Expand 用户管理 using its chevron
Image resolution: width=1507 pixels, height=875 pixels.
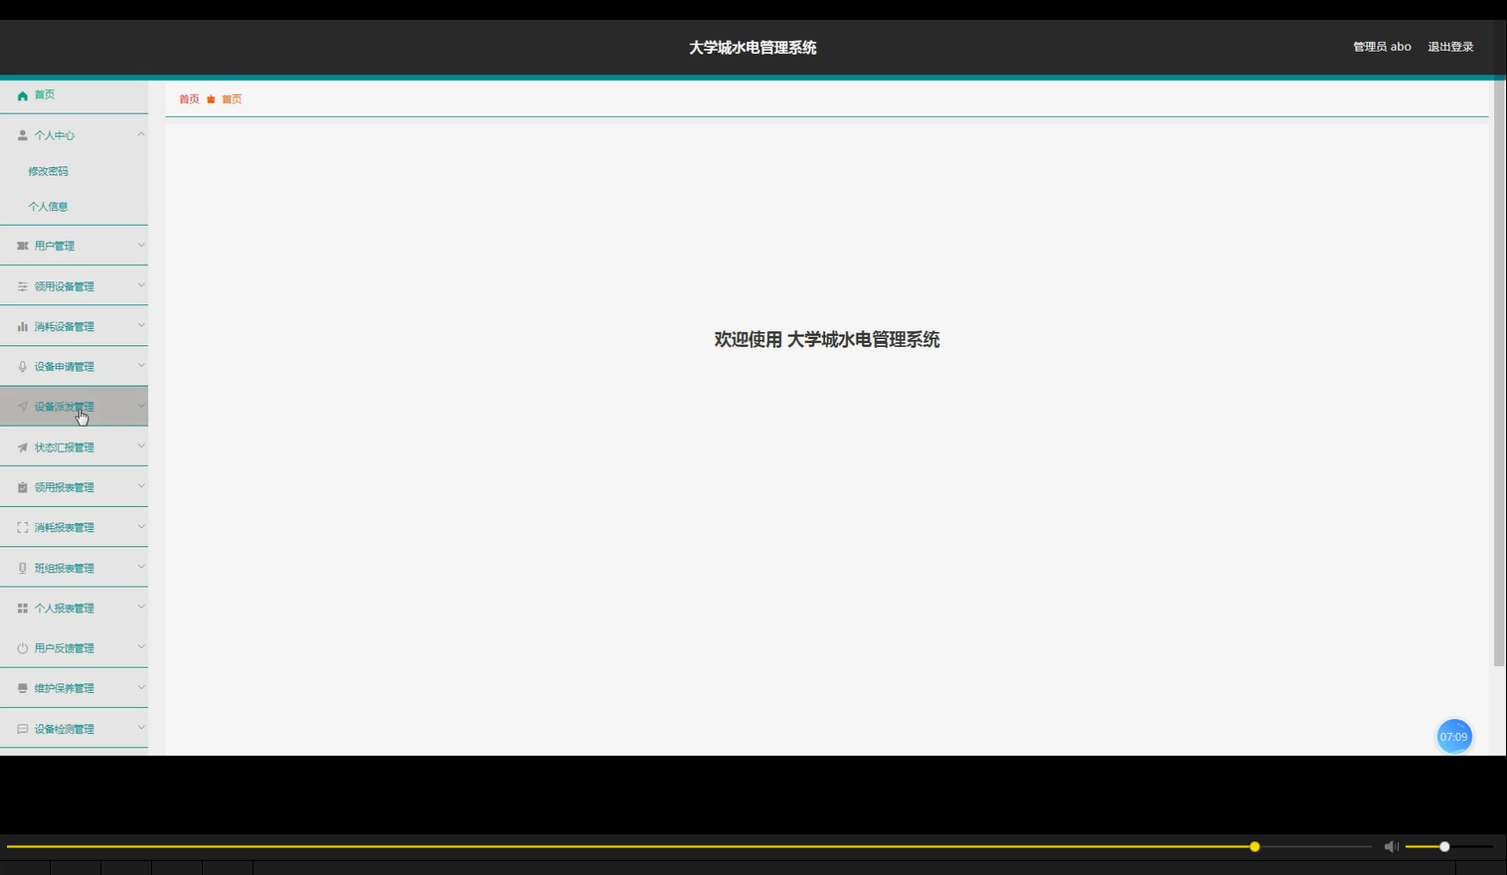pyautogui.click(x=141, y=245)
